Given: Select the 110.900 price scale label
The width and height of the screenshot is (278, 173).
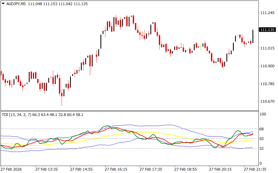Looking at the screenshot, I should tap(267, 66).
